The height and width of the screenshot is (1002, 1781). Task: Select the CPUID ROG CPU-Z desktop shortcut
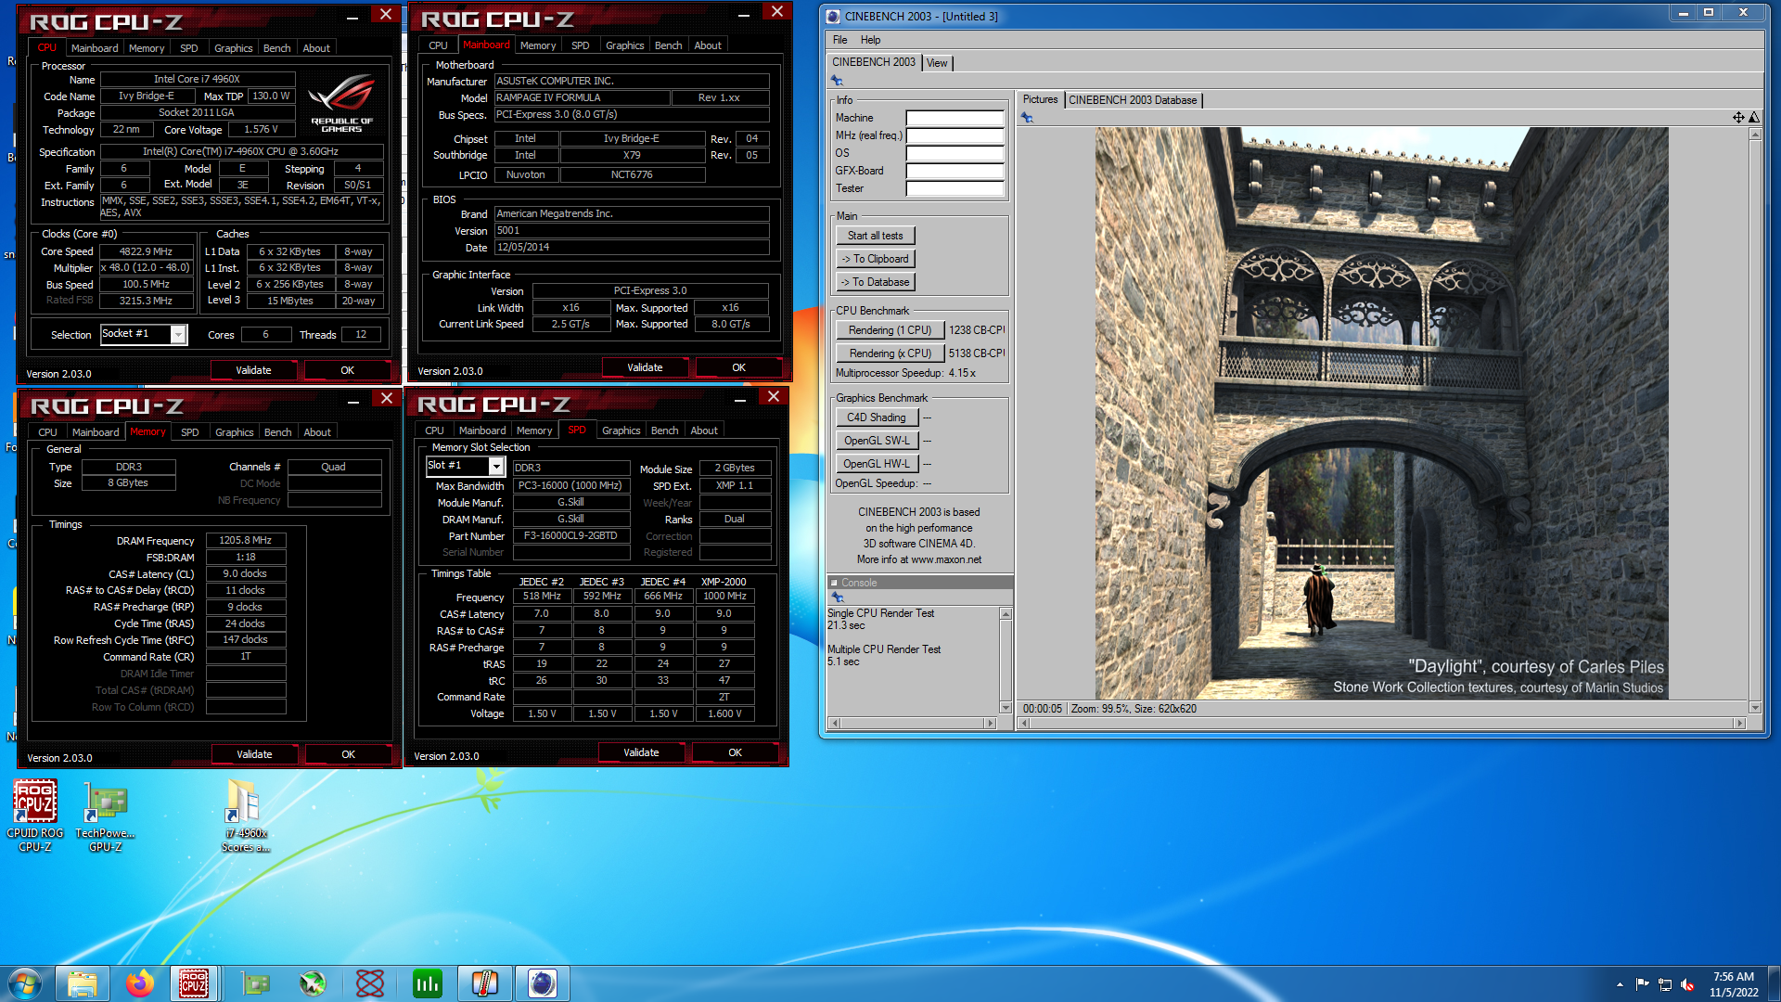35,816
